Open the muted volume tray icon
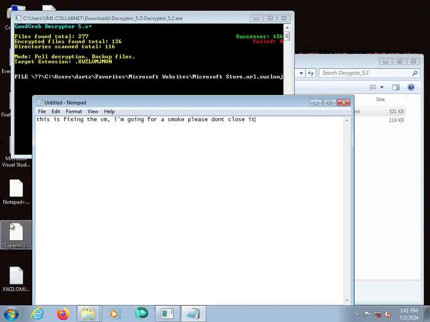This screenshot has width=430, height=322. (x=388, y=314)
